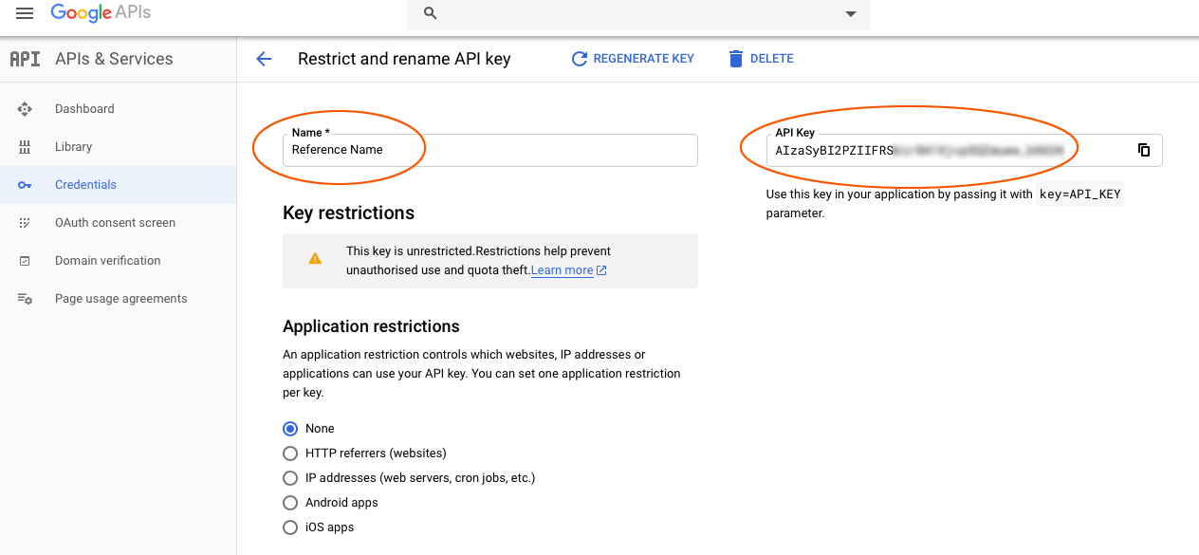Select HTTP referrers (websites) restriction

pyautogui.click(x=291, y=453)
